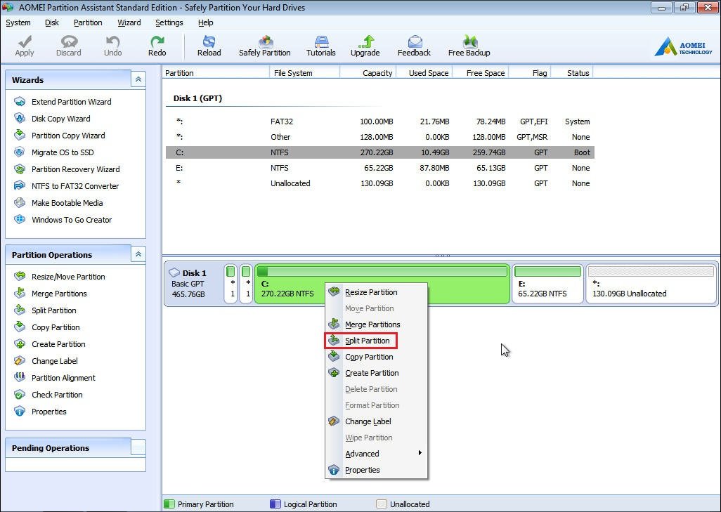The width and height of the screenshot is (721, 512).
Task: Select the E: NTFS row in partition list
Action: tap(379, 168)
